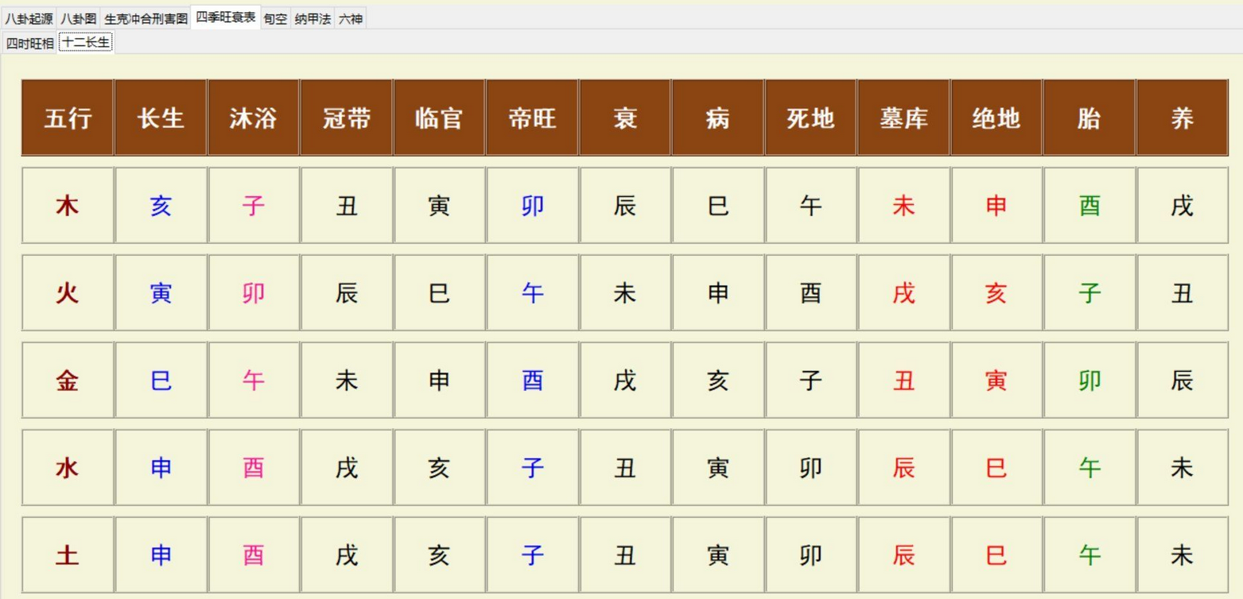Click the red 戌 cell in the 火 row
The image size is (1243, 599).
point(903,292)
